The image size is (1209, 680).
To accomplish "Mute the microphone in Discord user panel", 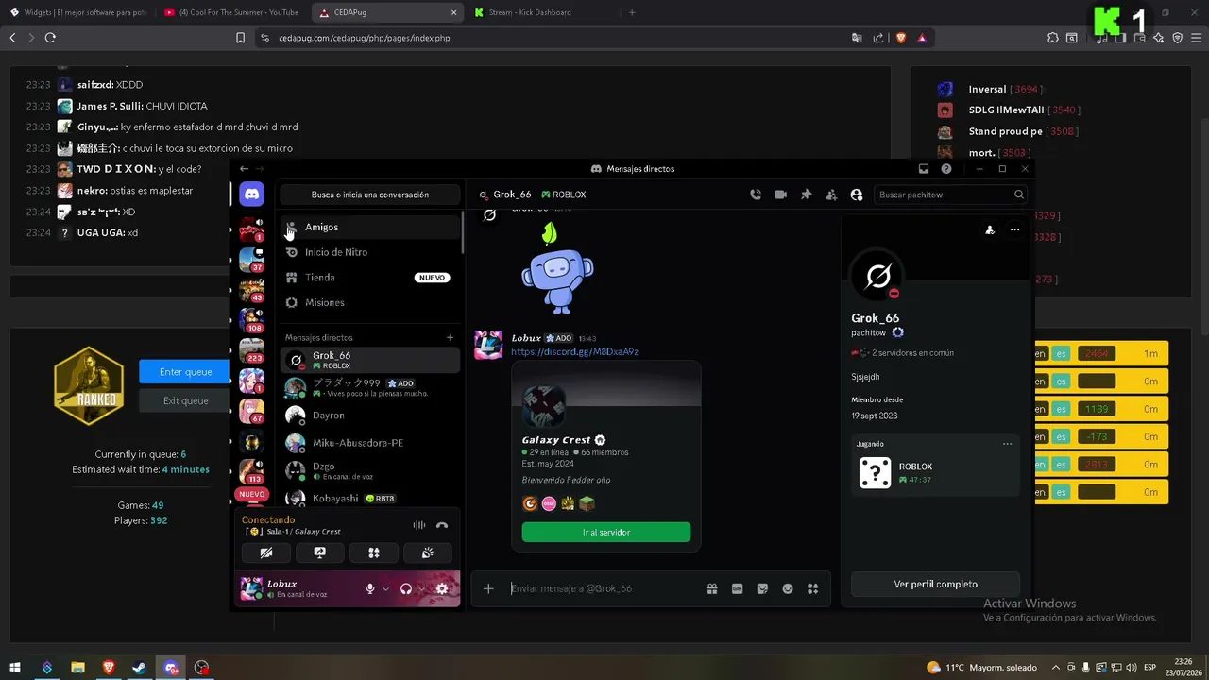I will tap(370, 588).
